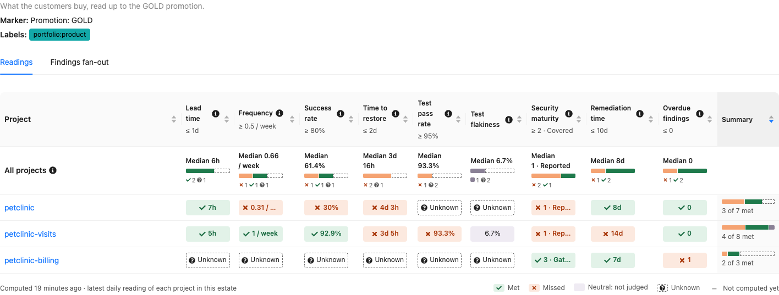This screenshot has height=295, width=779.
Task: Open the petclinic-visits project link
Action: pyautogui.click(x=30, y=234)
